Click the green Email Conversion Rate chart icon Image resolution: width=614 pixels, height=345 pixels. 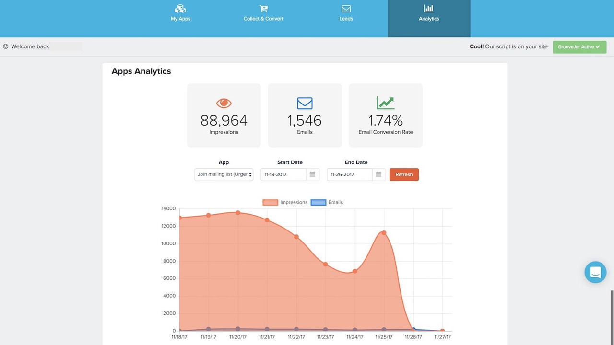coord(385,103)
